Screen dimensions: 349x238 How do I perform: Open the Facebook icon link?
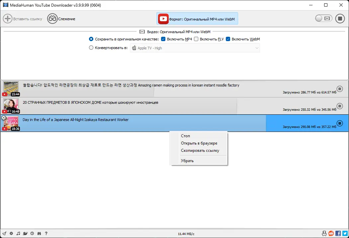coord(338,233)
